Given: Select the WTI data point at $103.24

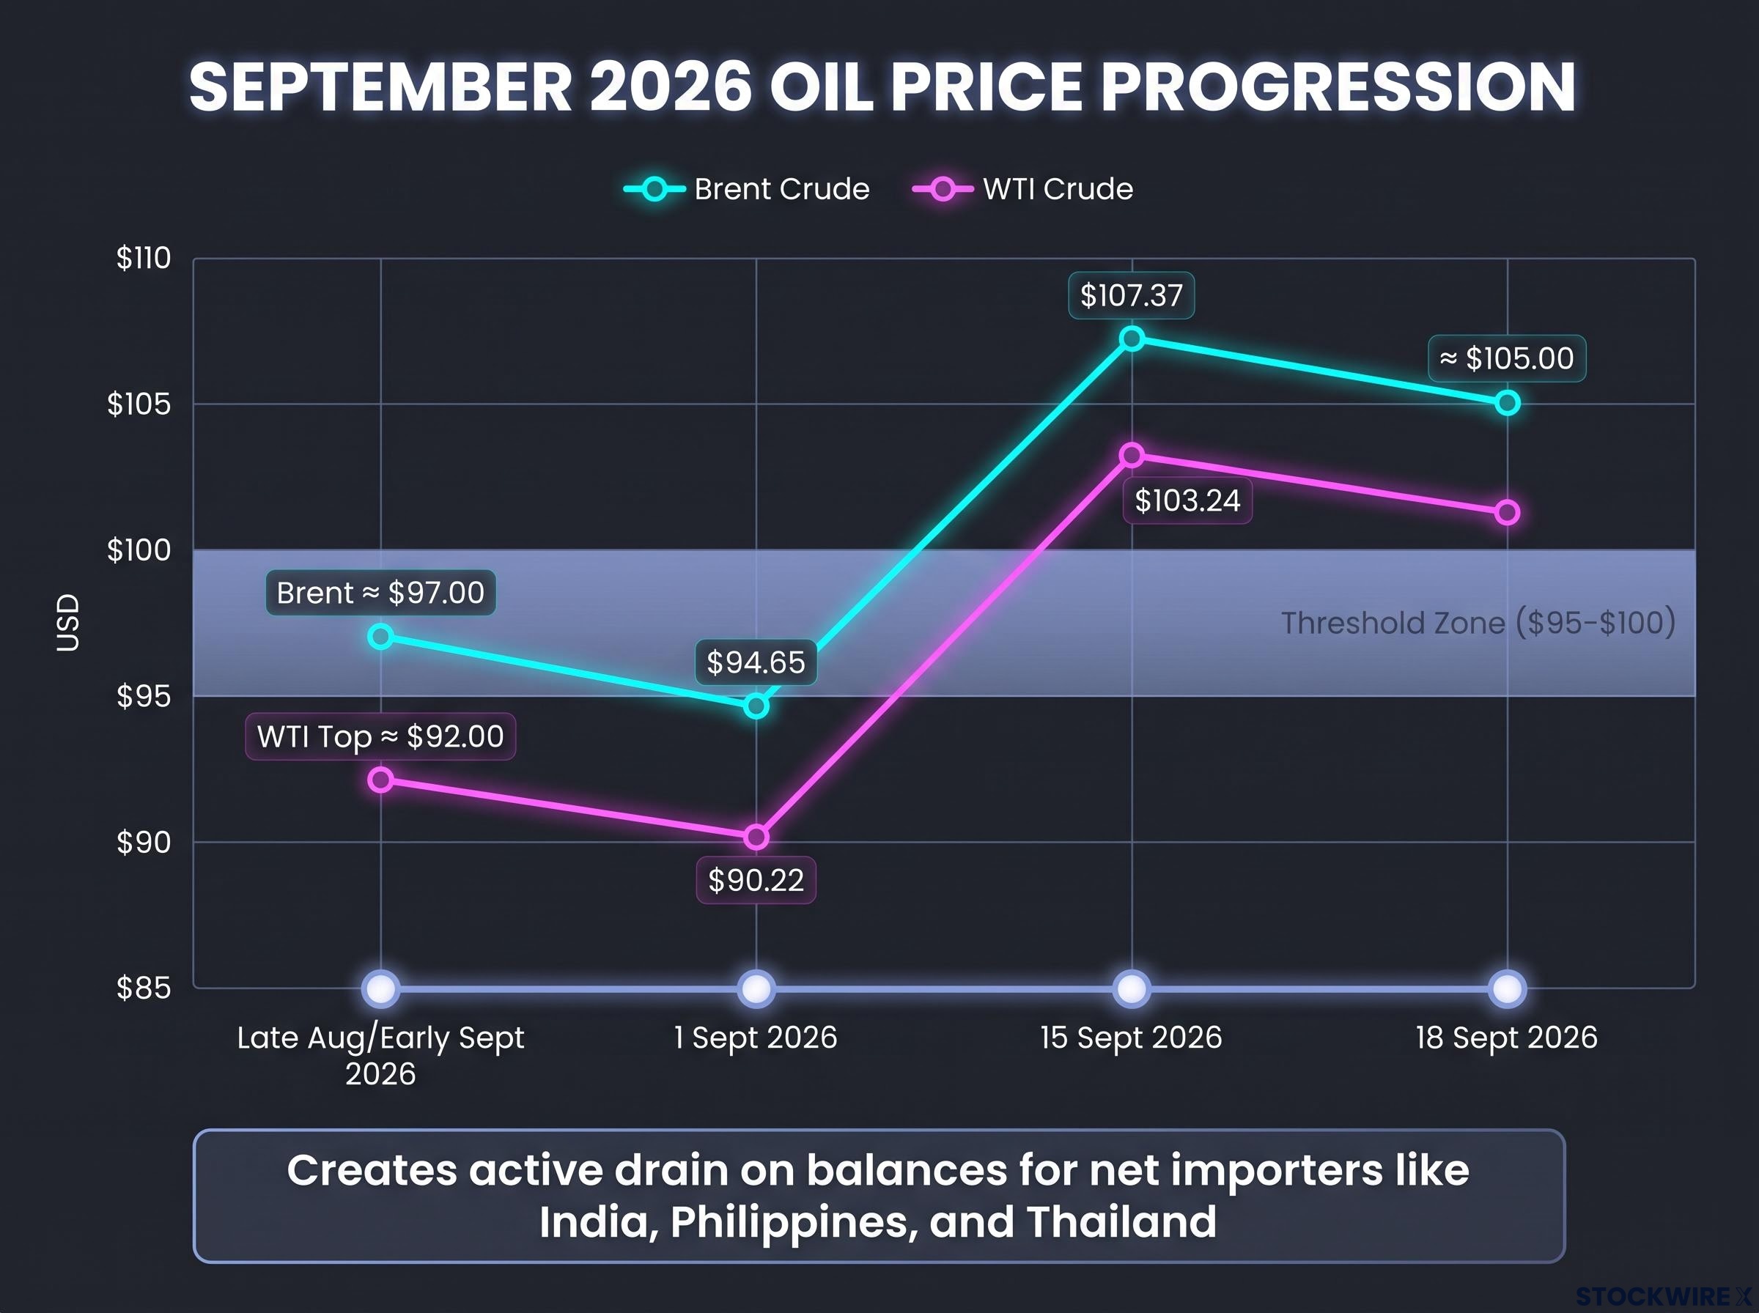Looking at the screenshot, I should tap(1132, 456).
